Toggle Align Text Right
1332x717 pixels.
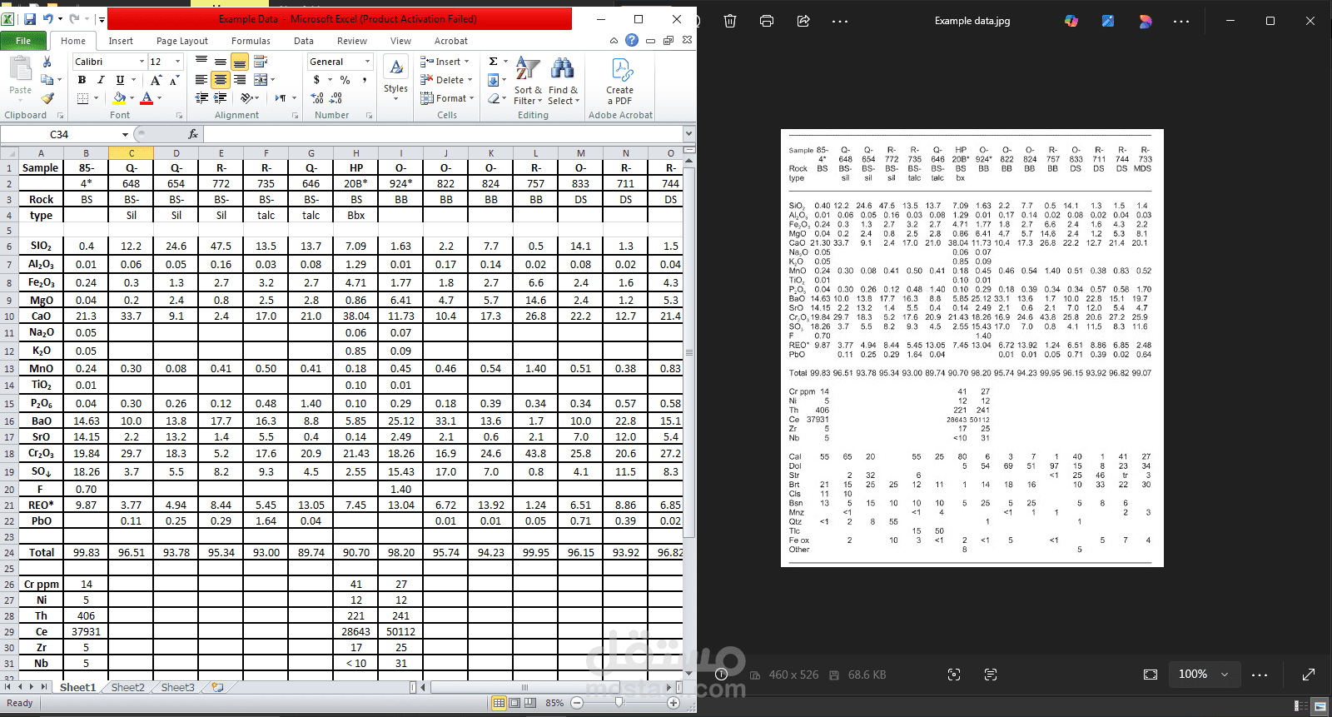[240, 80]
